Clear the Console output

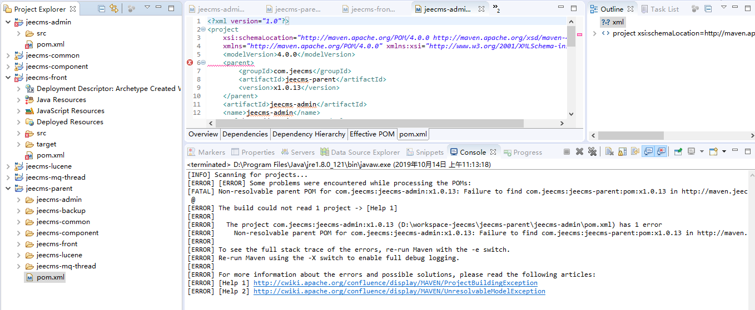tap(609, 151)
